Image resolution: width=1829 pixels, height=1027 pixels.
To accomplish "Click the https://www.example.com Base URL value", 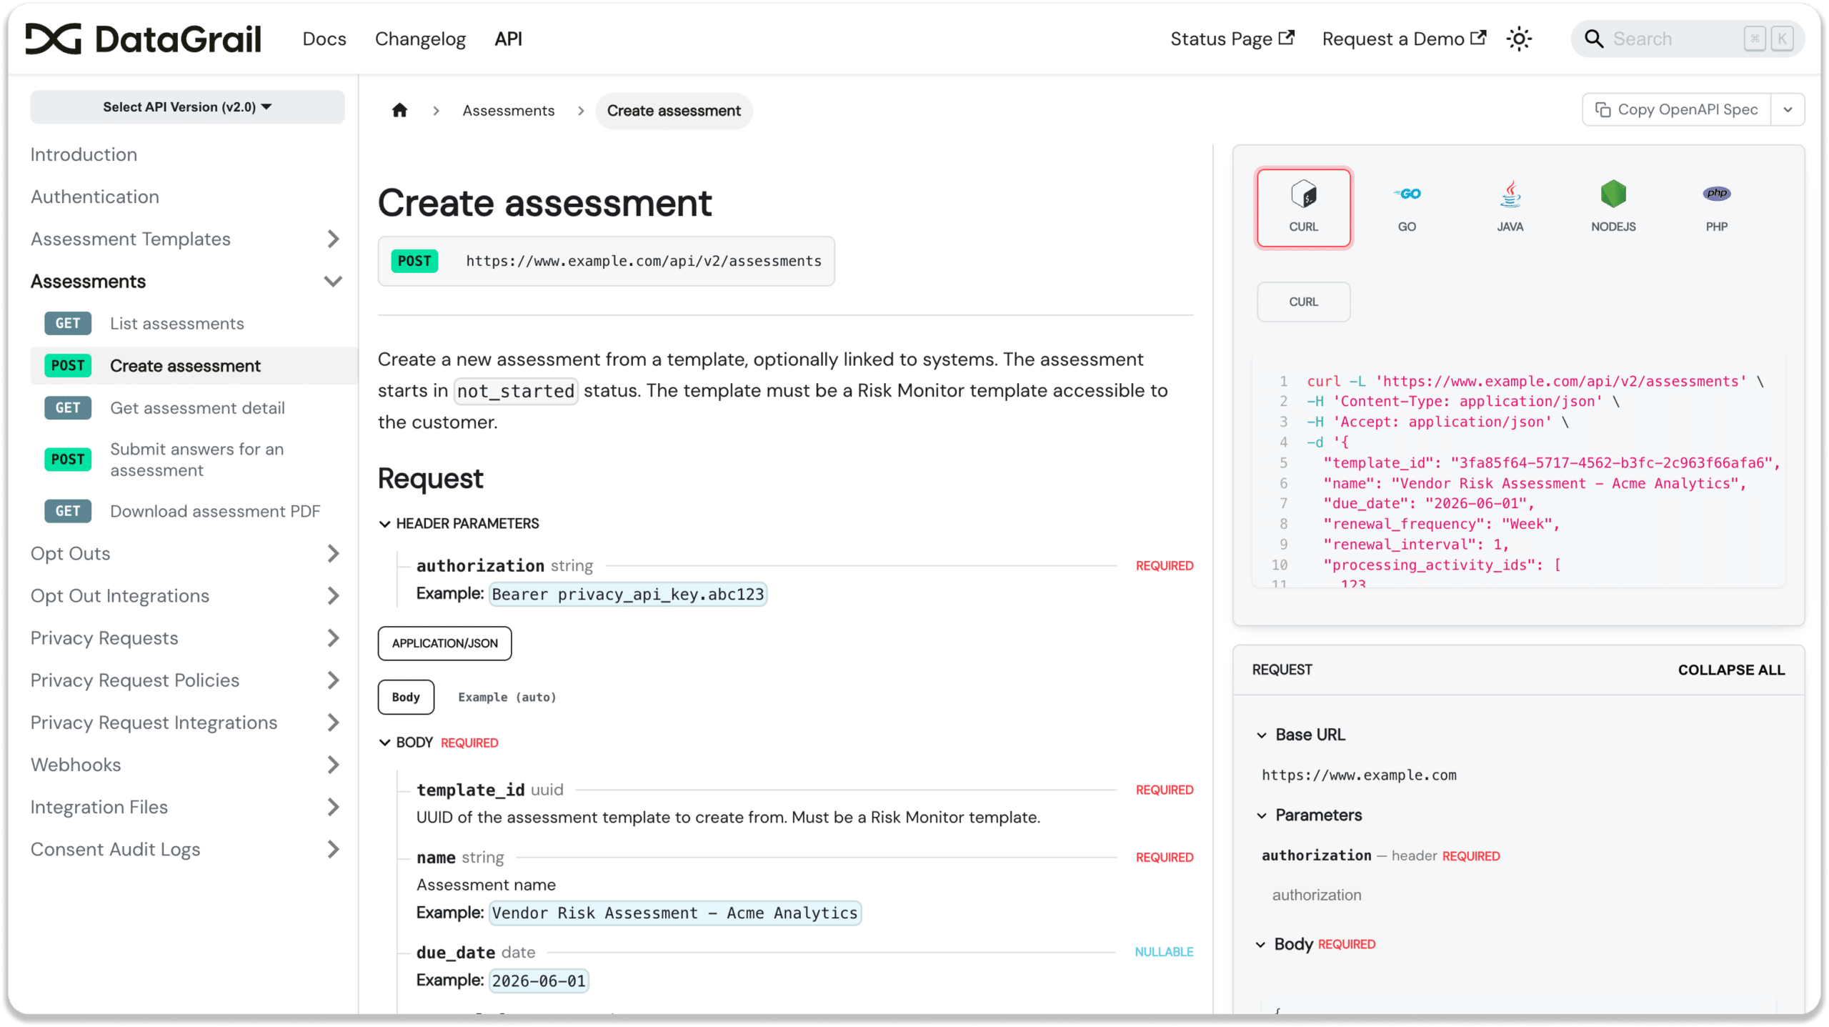I will (1359, 775).
